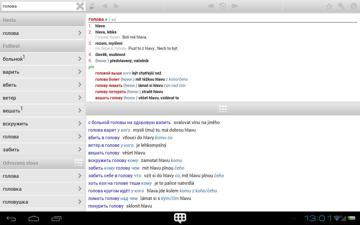360x225 pixels.
Task: Click the phrase голову ломать
Action: tap(109, 85)
